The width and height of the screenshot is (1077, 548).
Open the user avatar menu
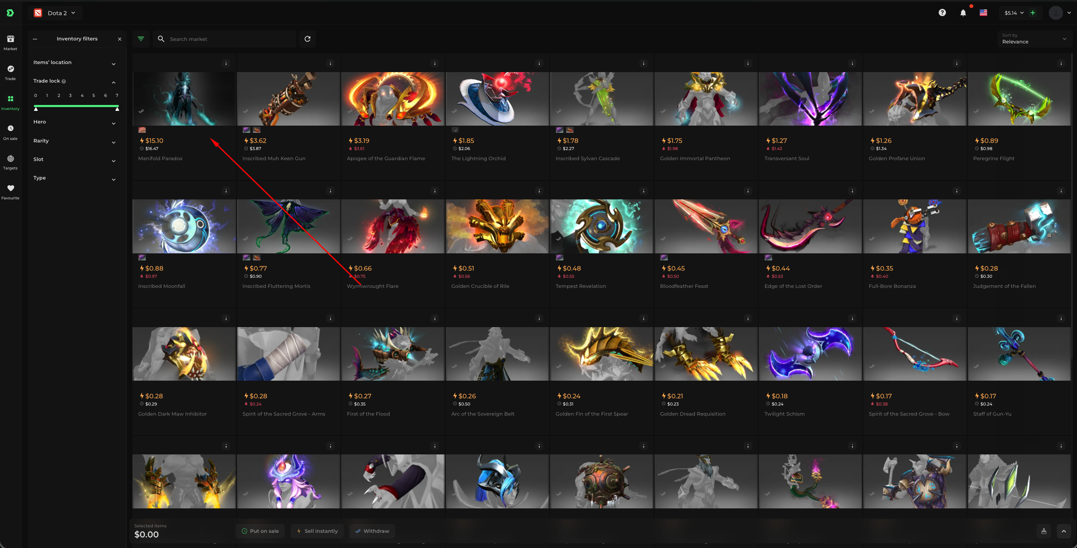1055,13
